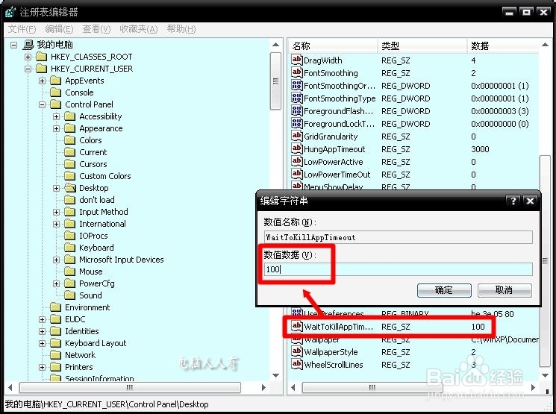The height and width of the screenshot is (414, 556).
Task: Click the 取消 button in the edit string dialog
Action: click(x=505, y=290)
